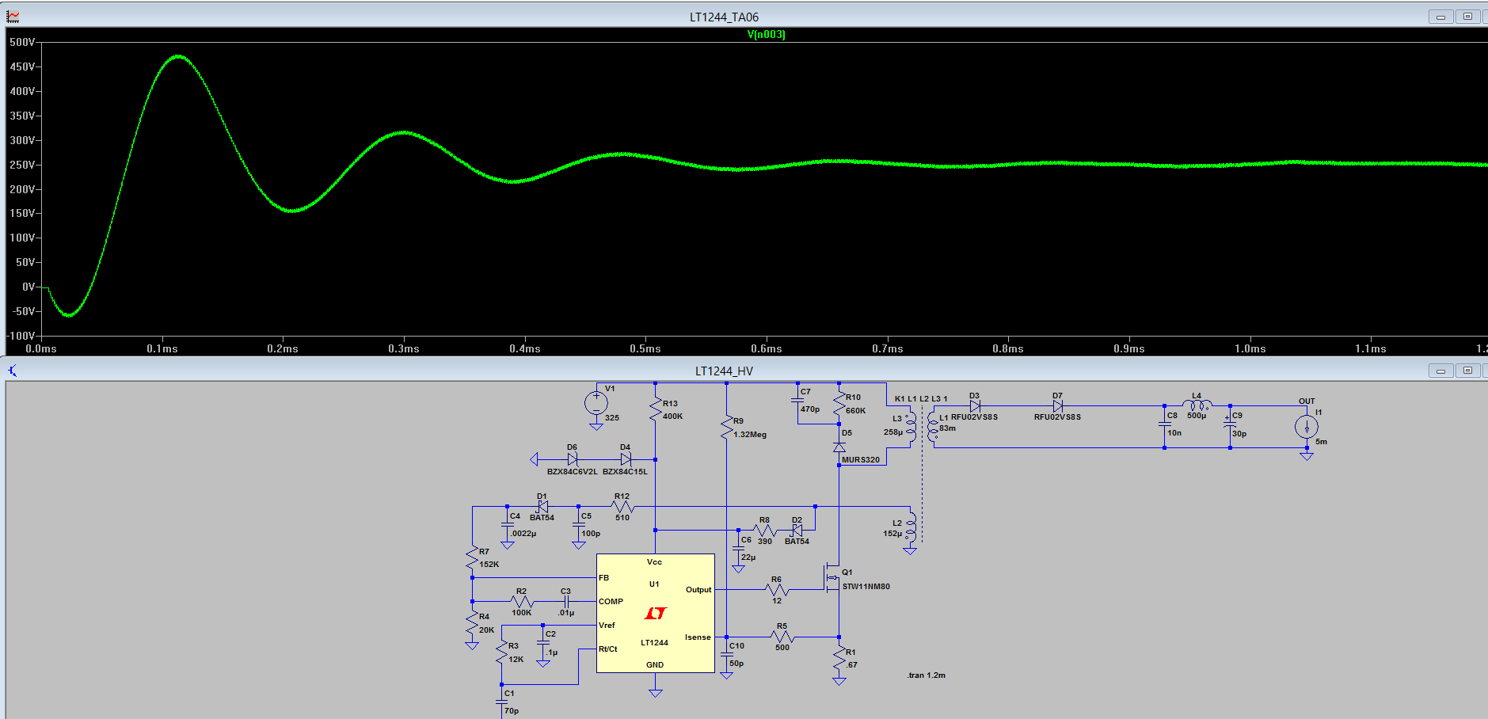The height and width of the screenshot is (719, 1488).
Task: Click the D7 RFU02VS8S diode label
Action: point(1057,417)
